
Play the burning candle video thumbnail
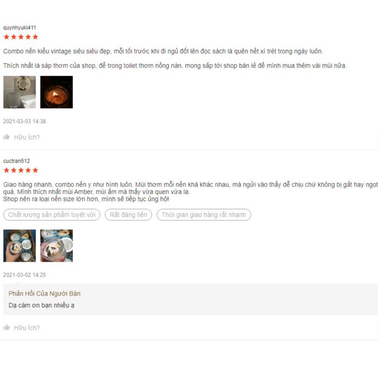point(56,92)
